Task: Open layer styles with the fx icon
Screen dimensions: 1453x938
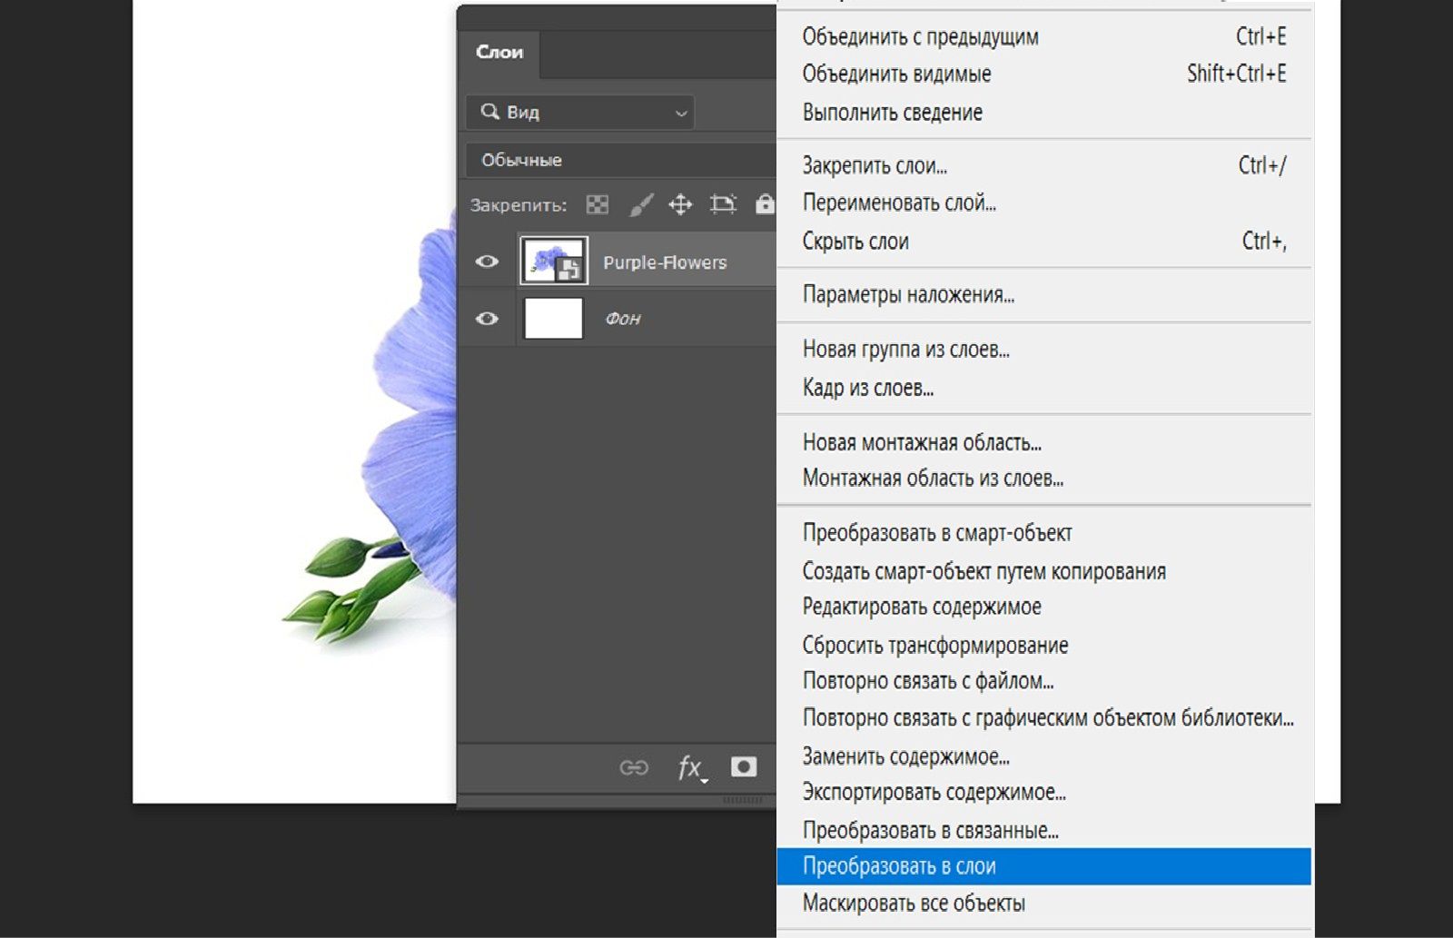Action: (688, 767)
